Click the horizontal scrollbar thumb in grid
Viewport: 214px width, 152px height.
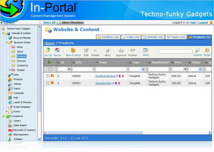[x=95, y=133]
